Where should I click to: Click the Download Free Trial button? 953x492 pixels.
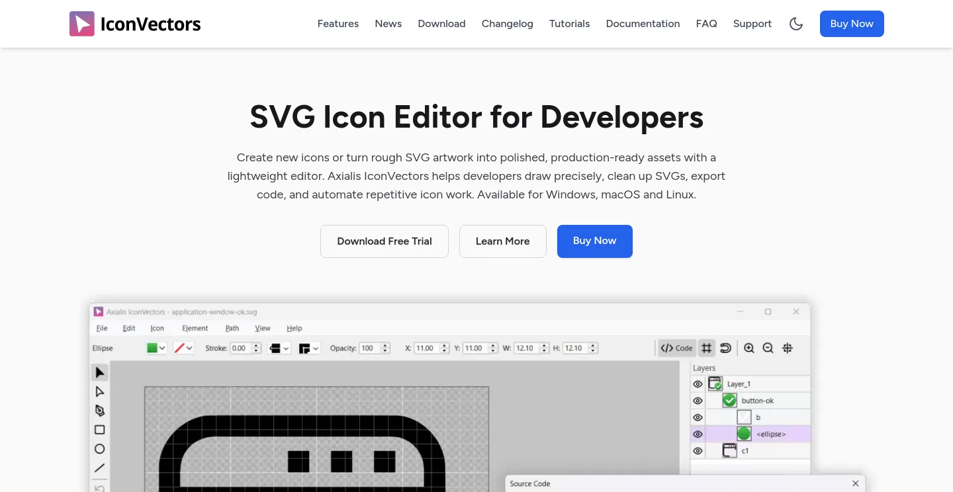tap(385, 241)
